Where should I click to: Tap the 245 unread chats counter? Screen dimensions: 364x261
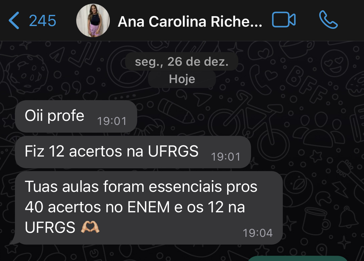click(43, 21)
